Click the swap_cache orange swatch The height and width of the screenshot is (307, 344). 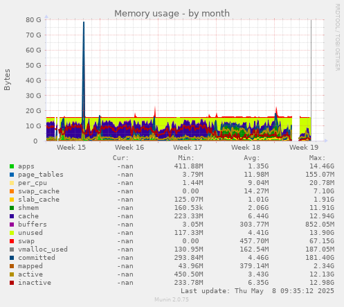[12, 191]
